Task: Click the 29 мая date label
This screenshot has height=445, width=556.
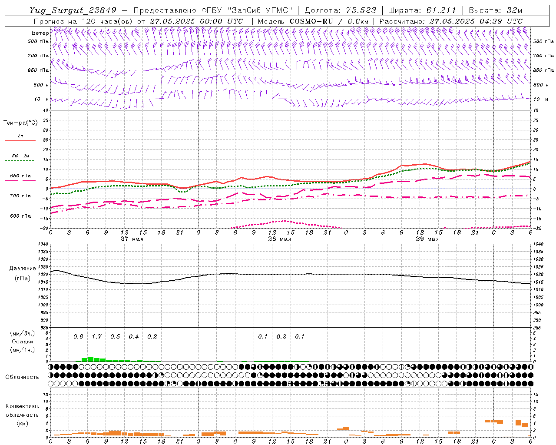Action: pyautogui.click(x=427, y=239)
